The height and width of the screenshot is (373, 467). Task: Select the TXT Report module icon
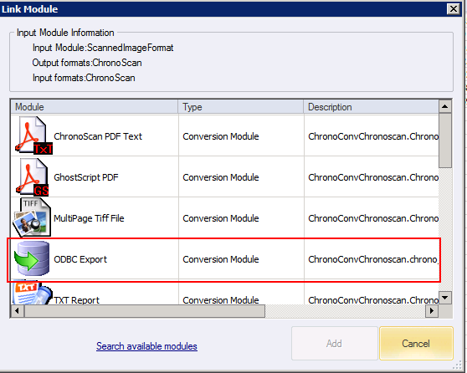32,293
